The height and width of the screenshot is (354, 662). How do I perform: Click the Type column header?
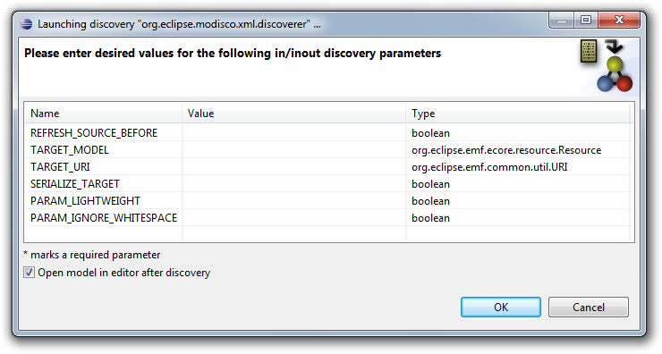(518, 113)
